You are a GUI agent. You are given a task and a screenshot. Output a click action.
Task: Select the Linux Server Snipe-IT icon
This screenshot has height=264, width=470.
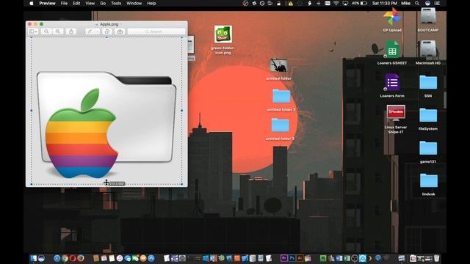396,113
